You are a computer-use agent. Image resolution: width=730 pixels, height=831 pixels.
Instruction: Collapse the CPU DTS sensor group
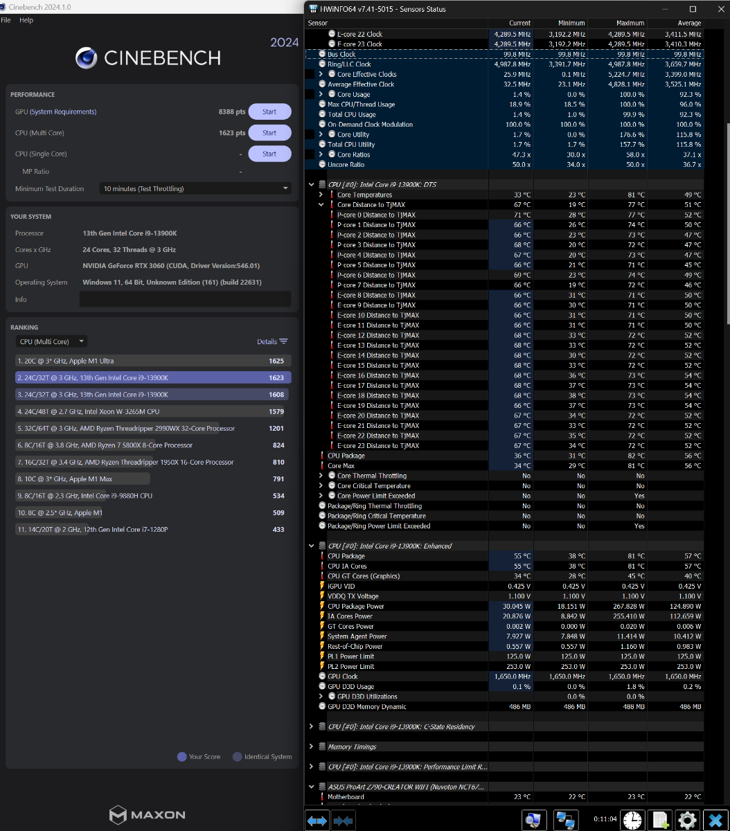312,184
